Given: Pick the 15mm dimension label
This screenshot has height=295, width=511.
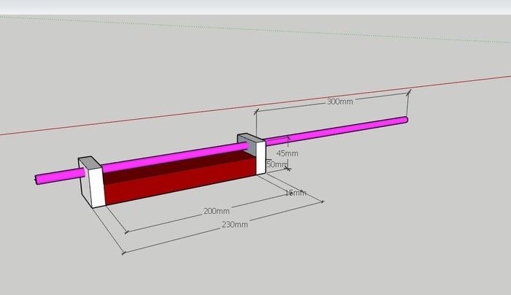Looking at the screenshot, I should [295, 193].
